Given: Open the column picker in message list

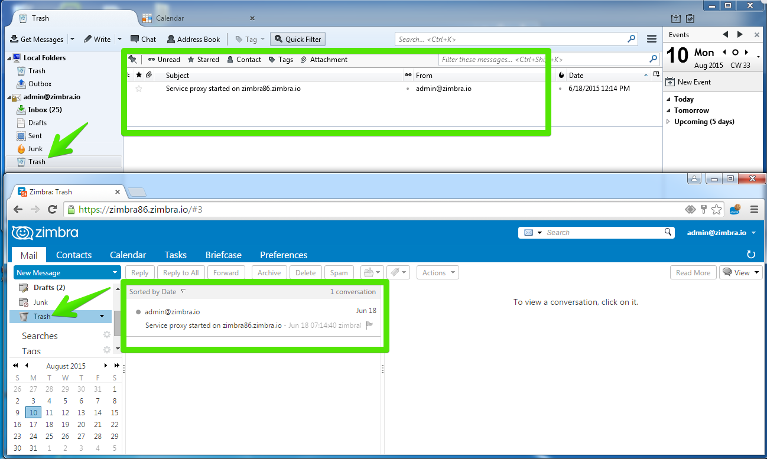Looking at the screenshot, I should coord(656,75).
